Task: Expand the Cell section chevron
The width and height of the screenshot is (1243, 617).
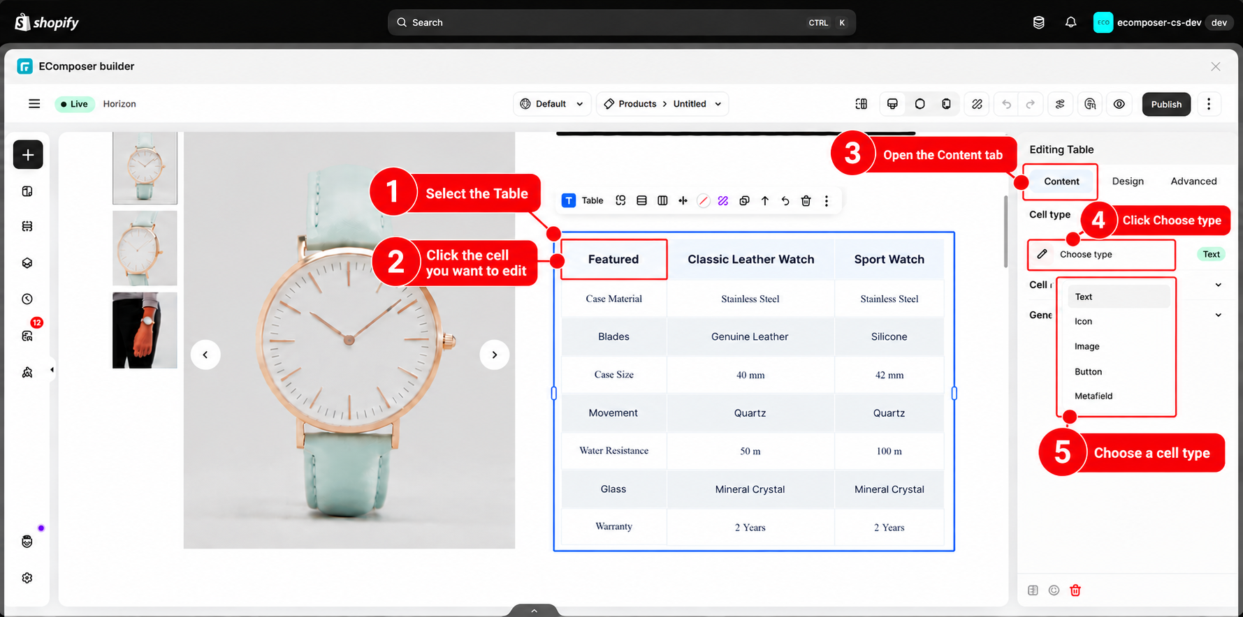Action: (x=1219, y=285)
